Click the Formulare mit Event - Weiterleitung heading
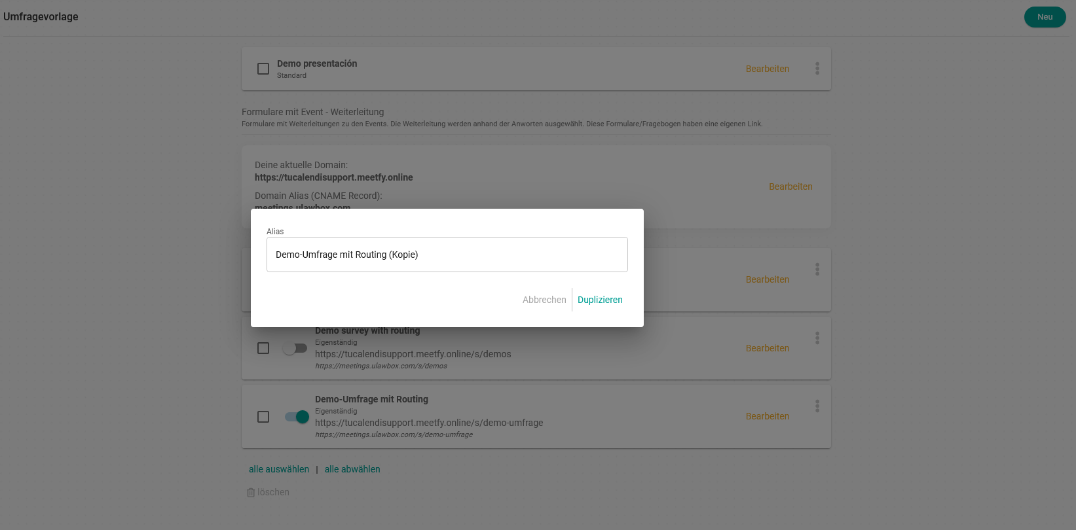Screen dimensions: 1076x530 tap(313, 112)
